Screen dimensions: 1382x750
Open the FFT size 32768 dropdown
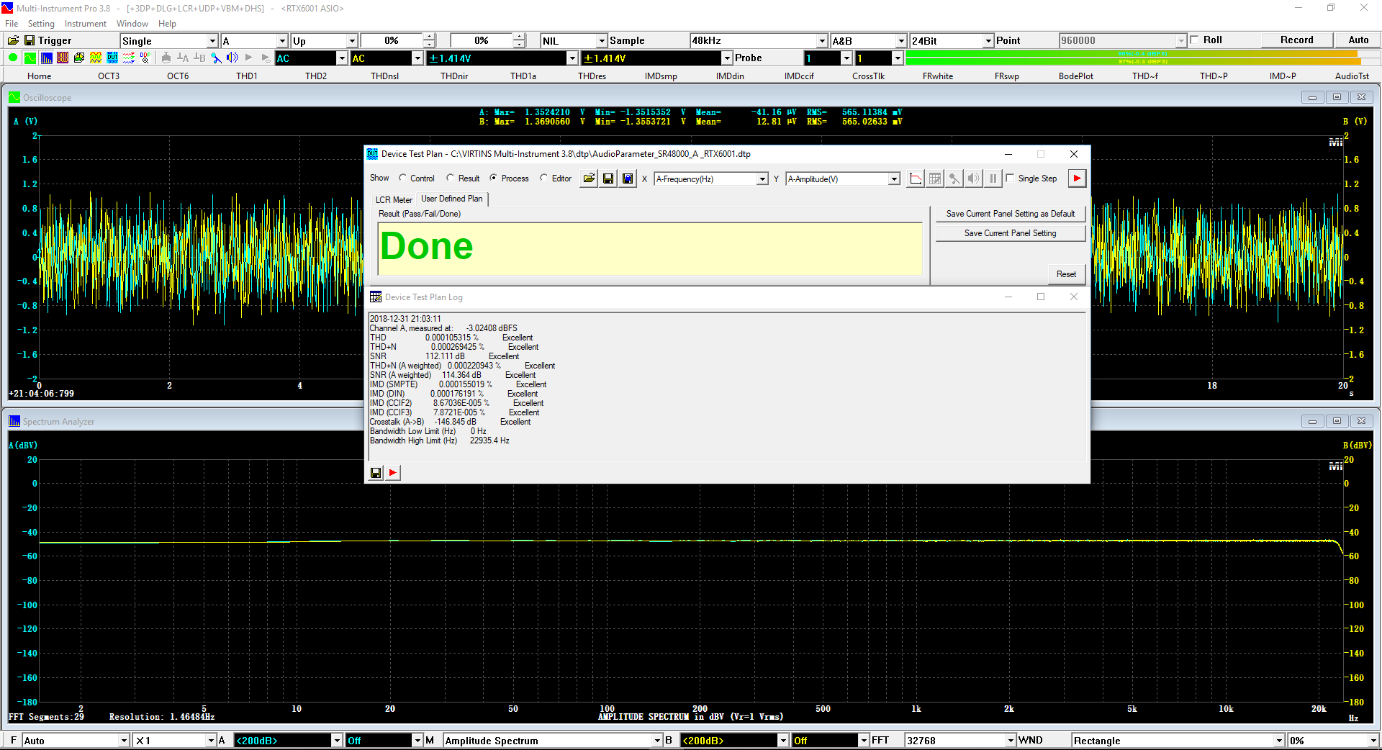click(960, 740)
